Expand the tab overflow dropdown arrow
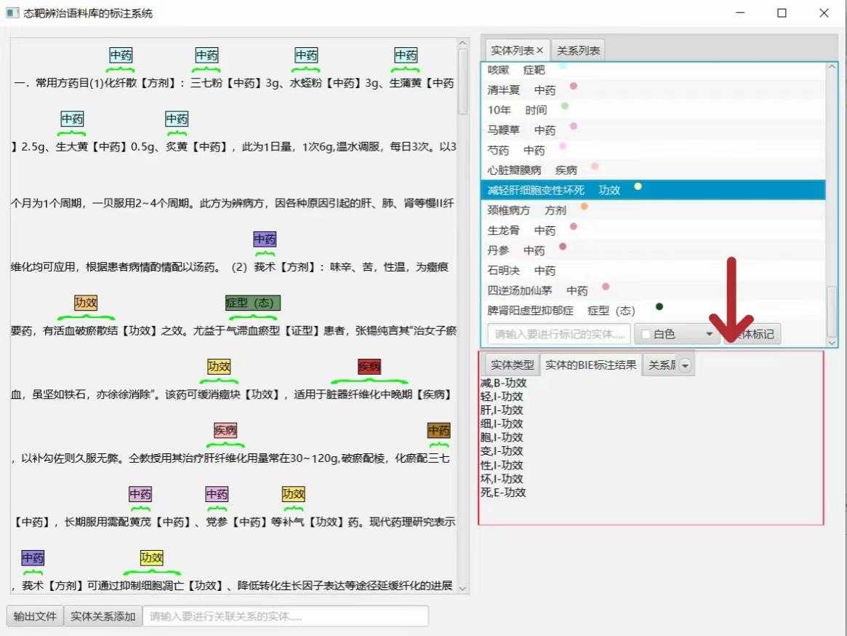847x636 pixels. [x=686, y=365]
